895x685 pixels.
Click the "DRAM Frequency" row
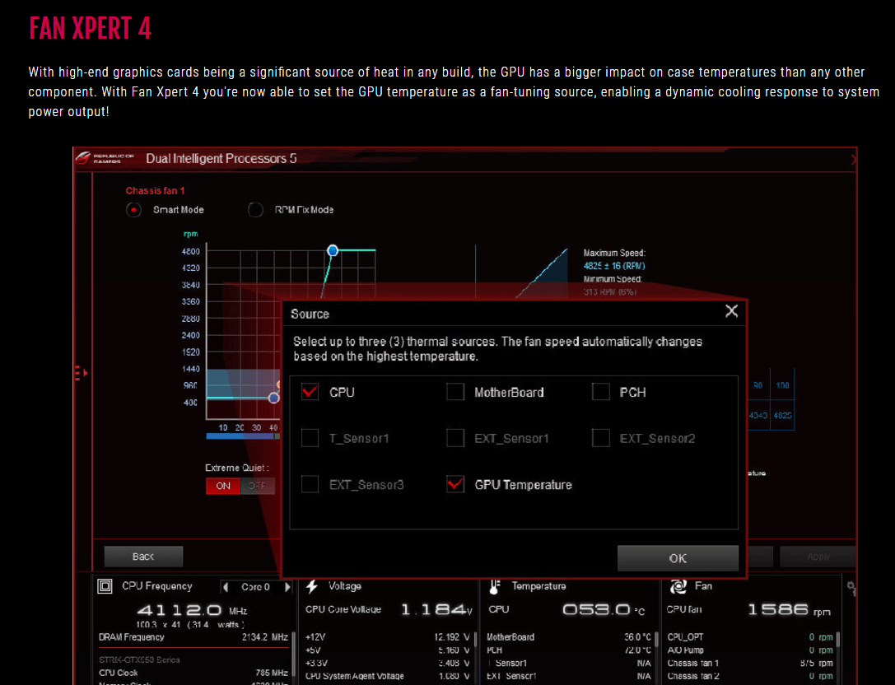click(x=193, y=637)
